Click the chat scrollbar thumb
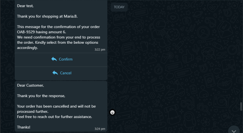This screenshot has height=133, width=243. click(241, 107)
